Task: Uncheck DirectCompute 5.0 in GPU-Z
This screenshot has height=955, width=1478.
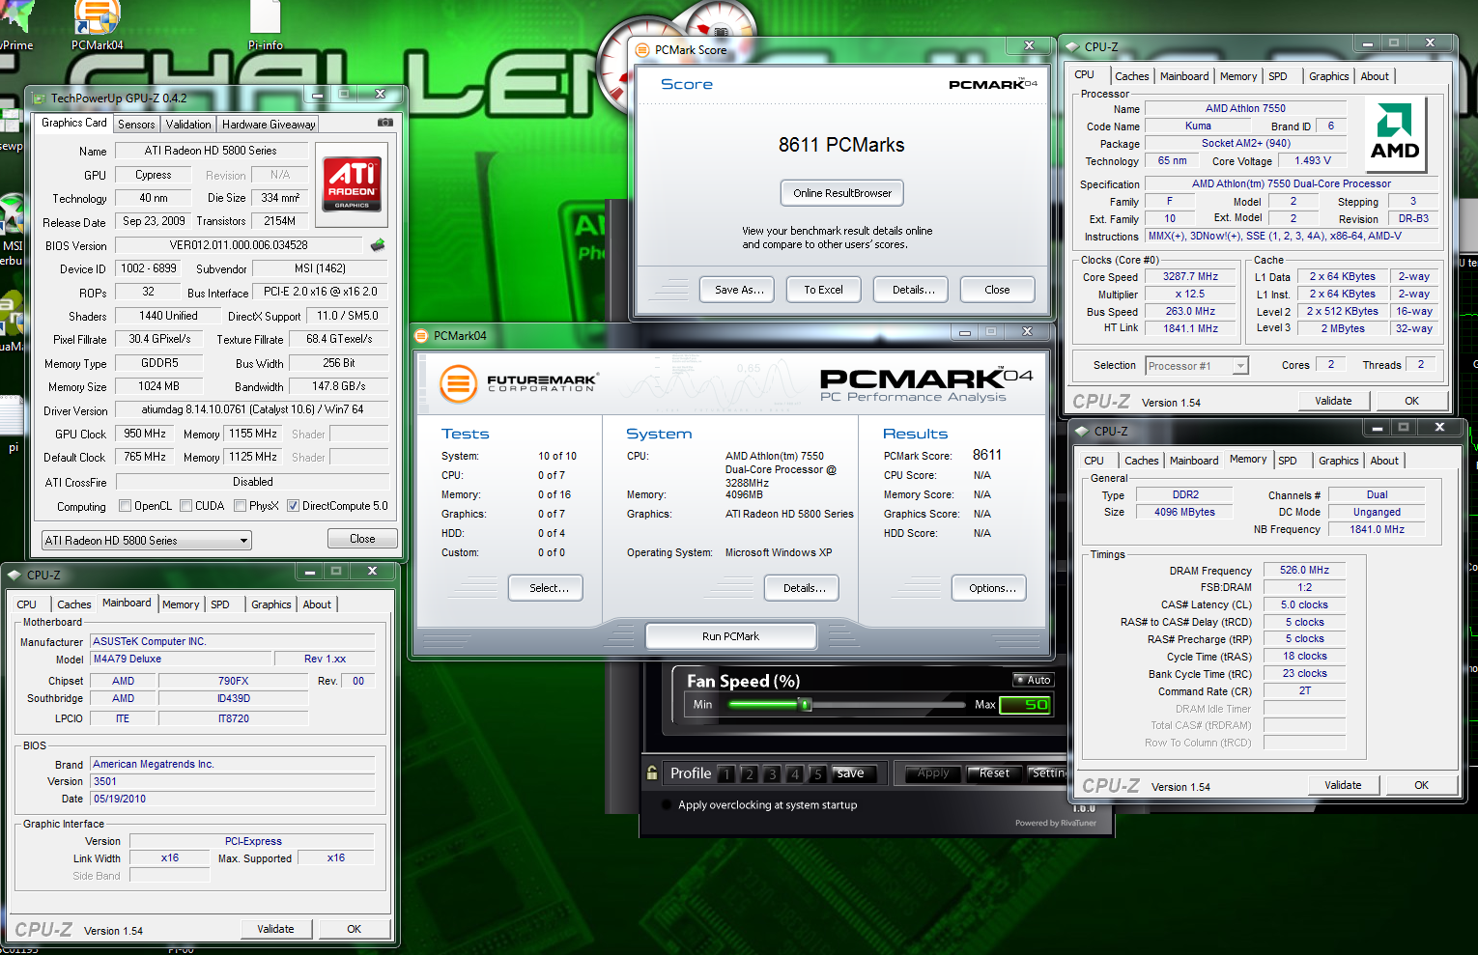Action: pos(293,506)
